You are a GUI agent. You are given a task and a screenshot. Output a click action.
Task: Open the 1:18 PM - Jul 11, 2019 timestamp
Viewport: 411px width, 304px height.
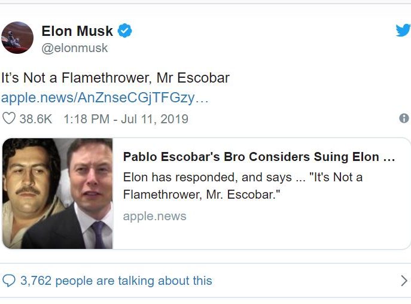[x=126, y=119]
